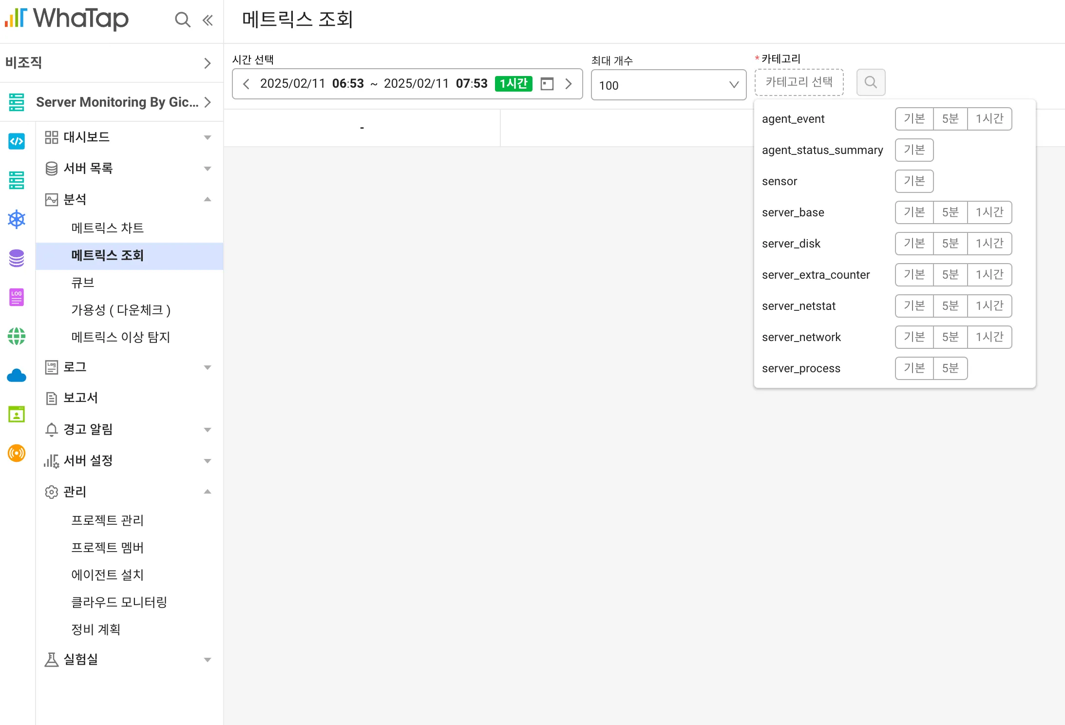The height and width of the screenshot is (725, 1065).
Task: Select 기본 for server_extra_counter
Action: [914, 275]
